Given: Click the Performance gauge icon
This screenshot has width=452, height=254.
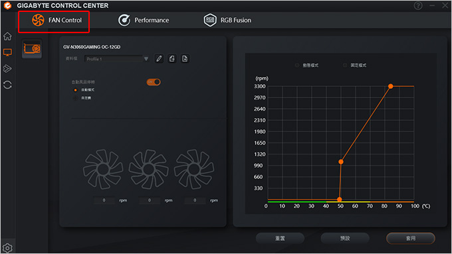Looking at the screenshot, I should click(x=124, y=20).
